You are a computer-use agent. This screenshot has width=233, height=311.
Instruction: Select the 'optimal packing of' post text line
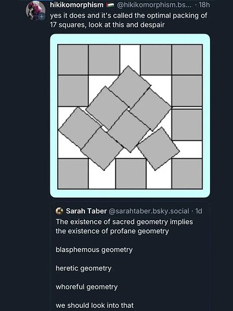(x=129, y=16)
